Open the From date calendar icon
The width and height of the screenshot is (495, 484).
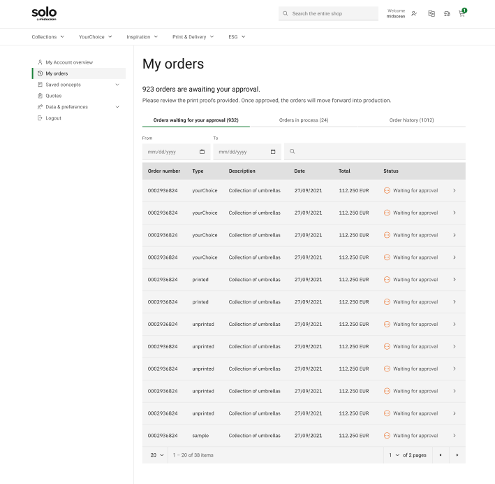(x=202, y=152)
